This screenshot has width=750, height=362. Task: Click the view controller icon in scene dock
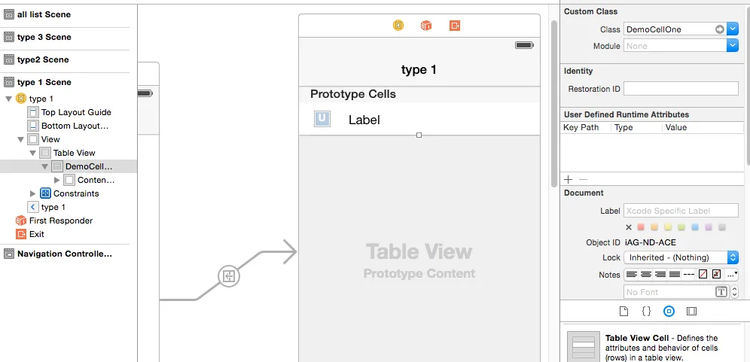[x=398, y=26]
